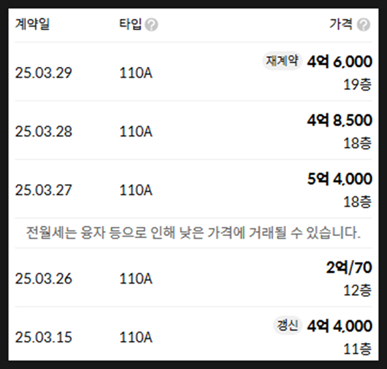This screenshot has width=387, height=369.
Task: Click the help icon next to 가격
Action: 364,25
